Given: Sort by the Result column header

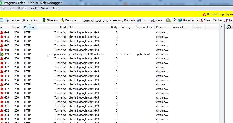Looking at the screenshot, I should click(x=16, y=27).
